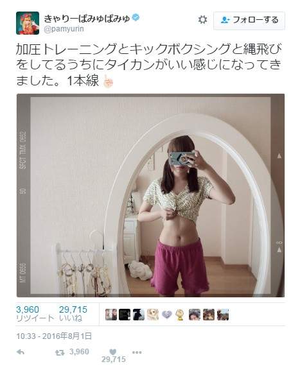Click the black square liker avatar

pyautogui.click(x=125, y=315)
